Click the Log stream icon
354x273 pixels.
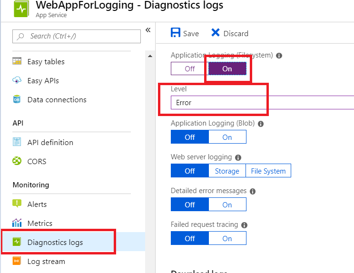pyautogui.click(x=17, y=261)
